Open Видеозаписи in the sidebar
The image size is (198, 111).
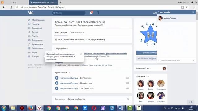38,48
